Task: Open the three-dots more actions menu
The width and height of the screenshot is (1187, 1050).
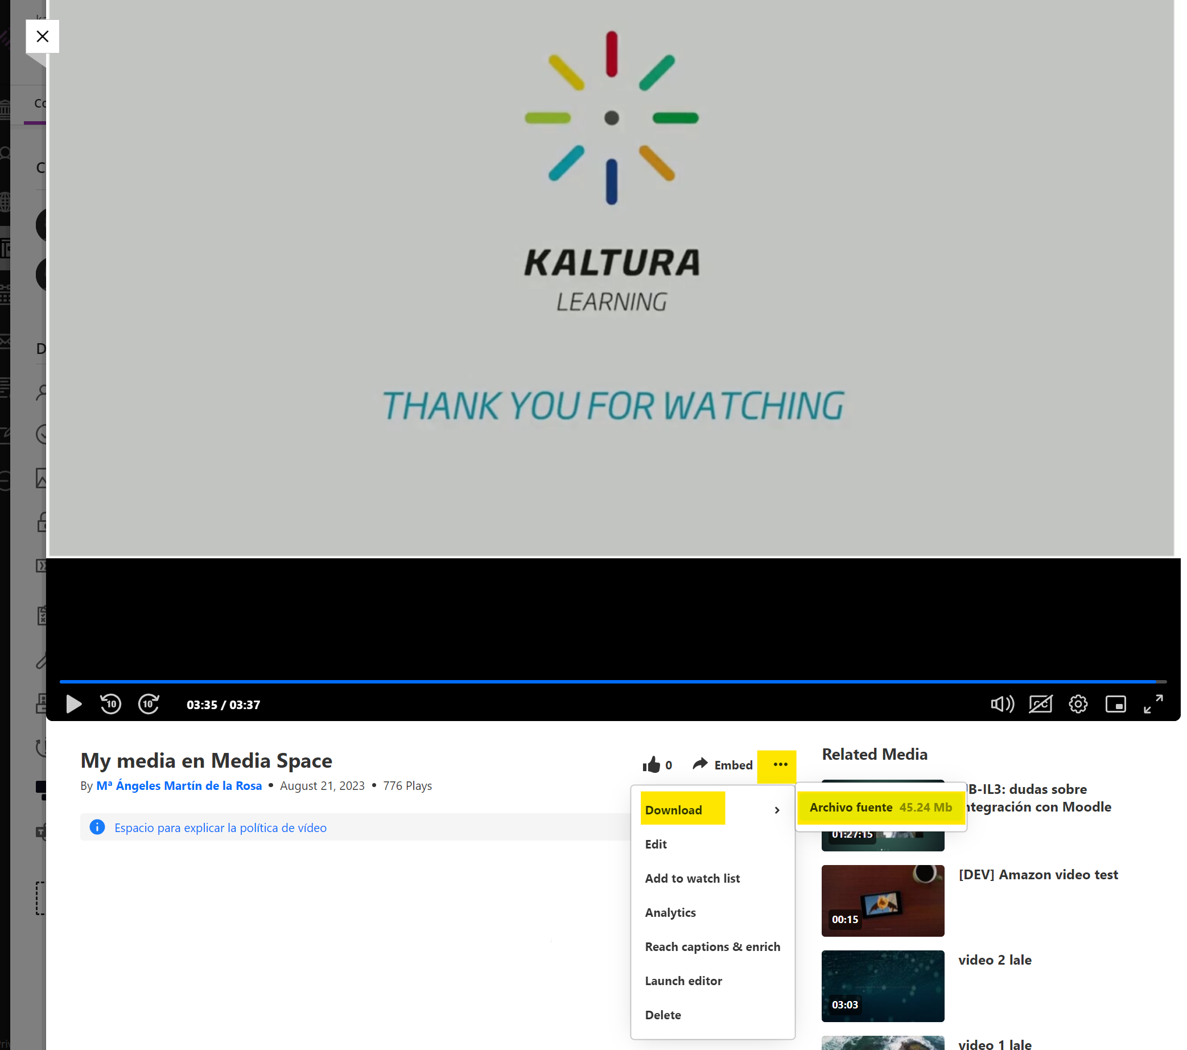Action: click(780, 764)
